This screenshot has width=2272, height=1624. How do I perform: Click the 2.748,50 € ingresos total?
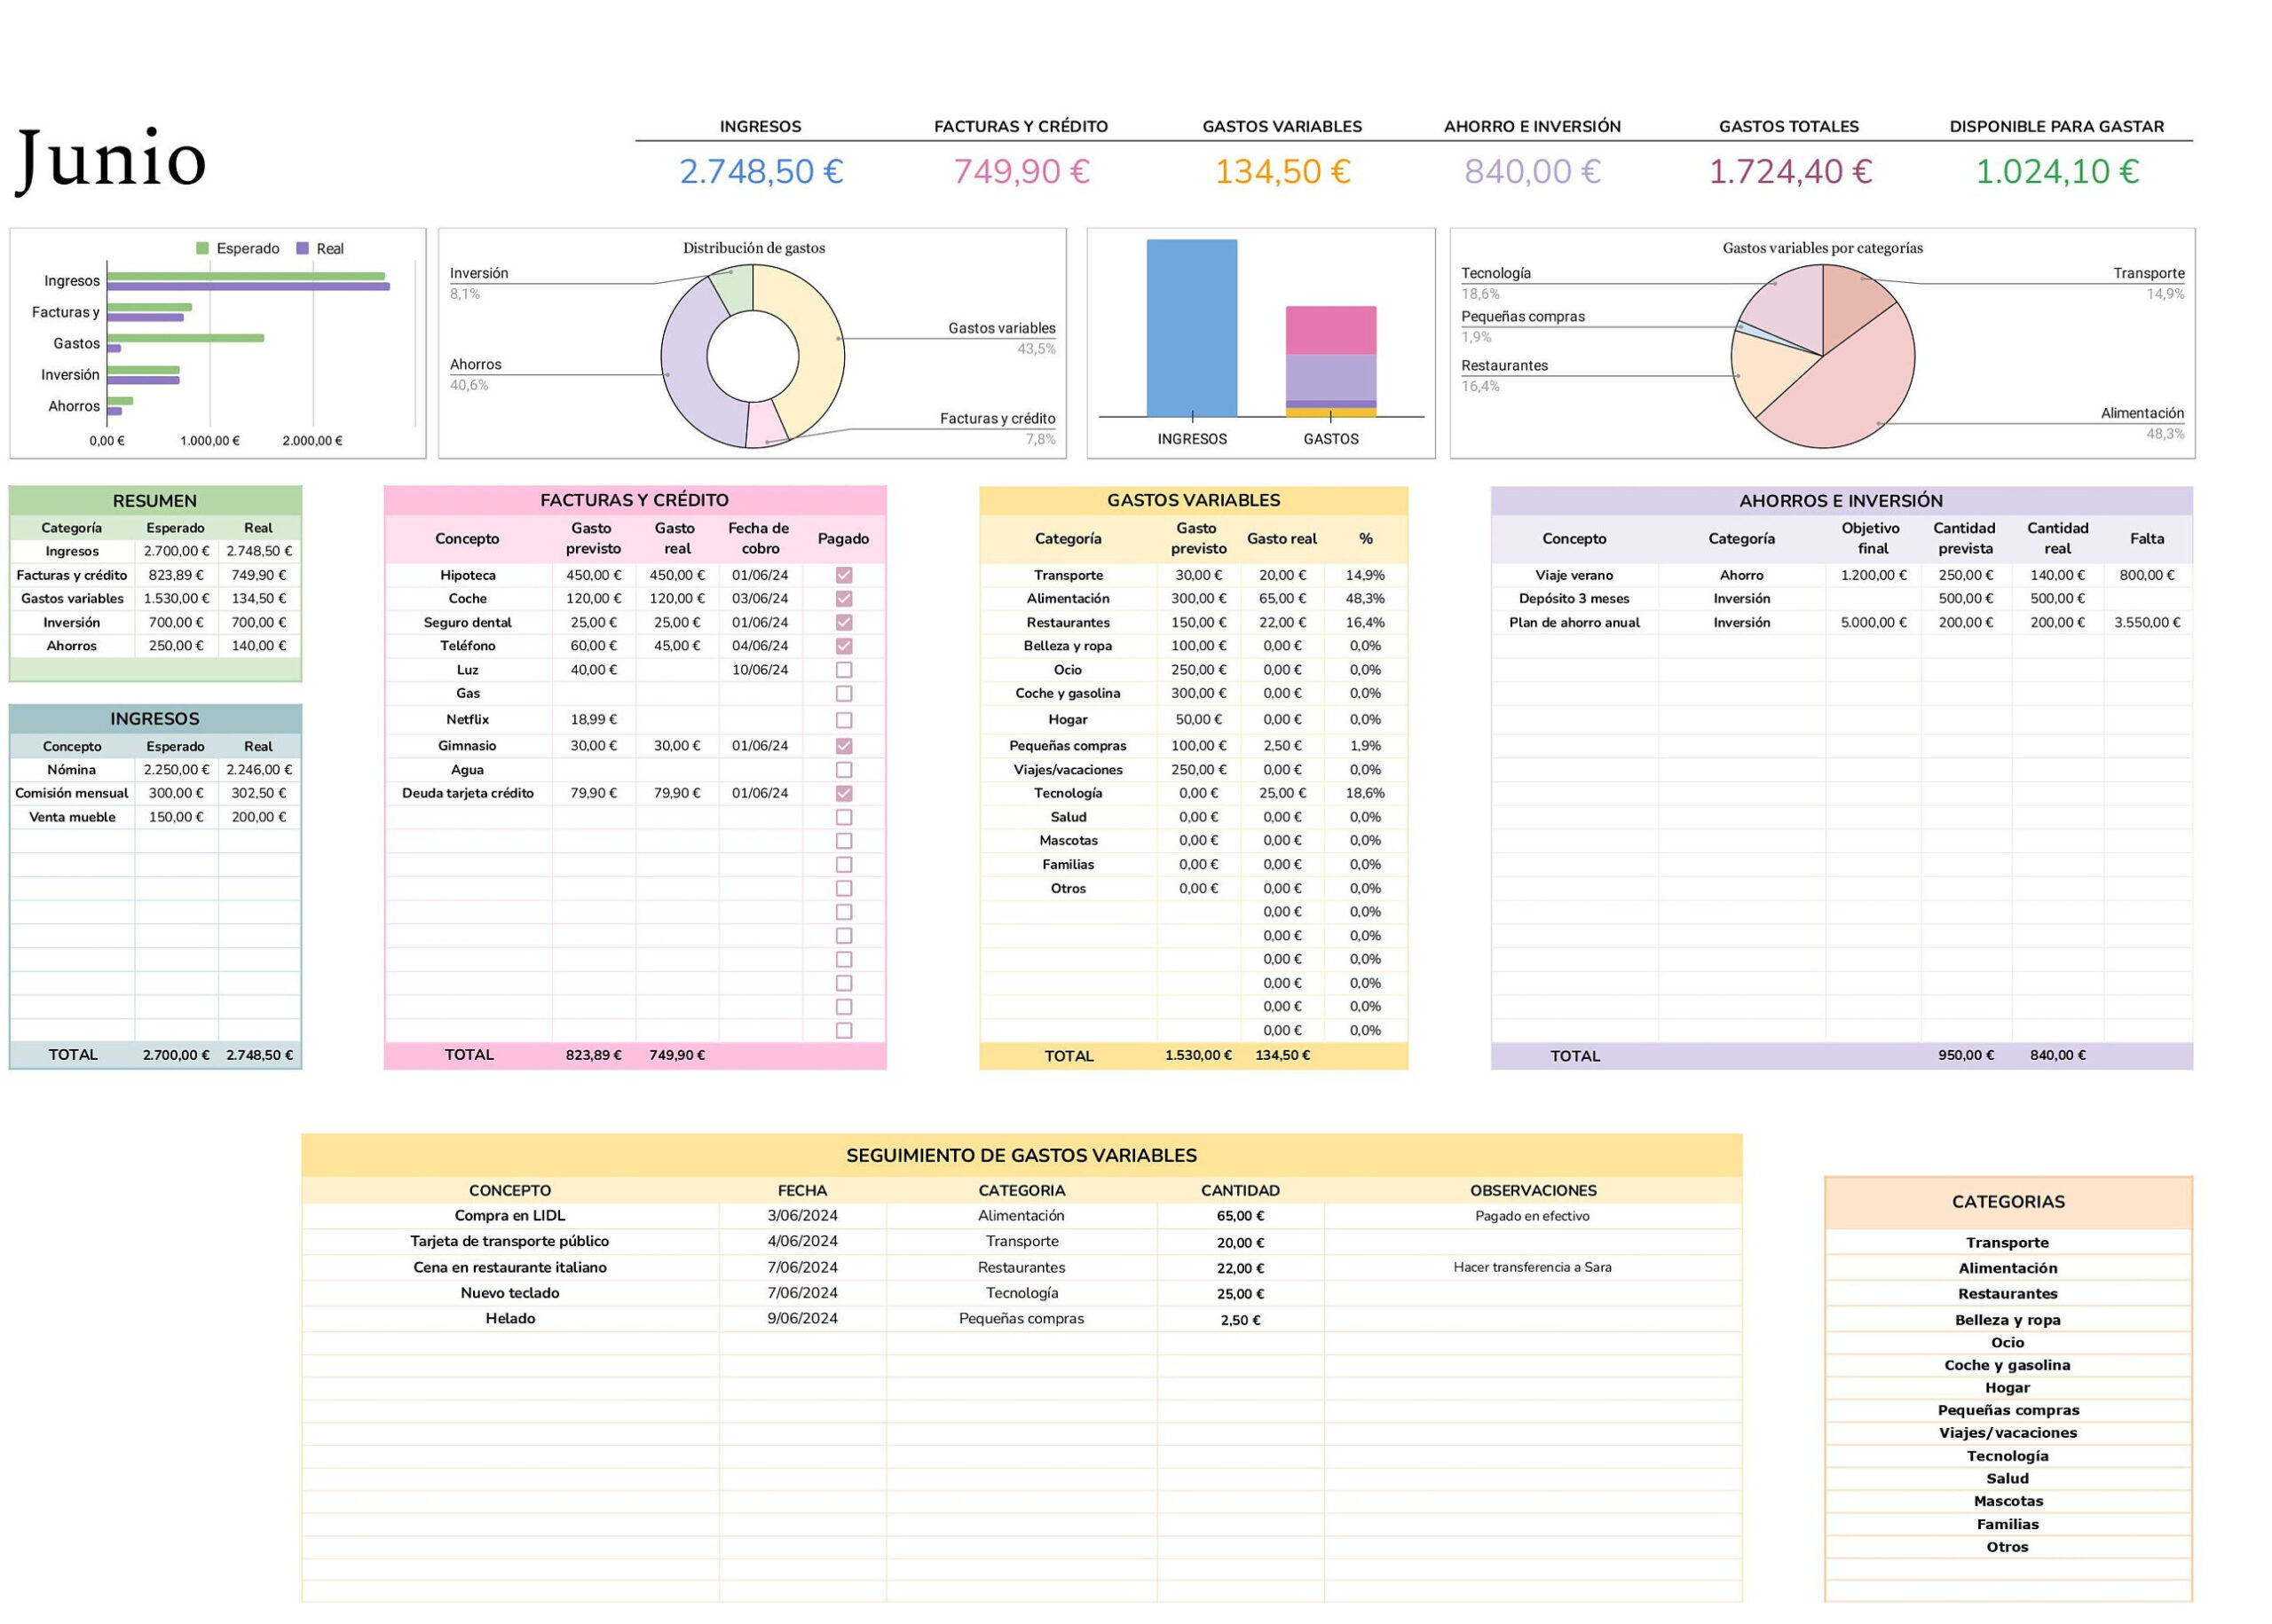(x=761, y=171)
